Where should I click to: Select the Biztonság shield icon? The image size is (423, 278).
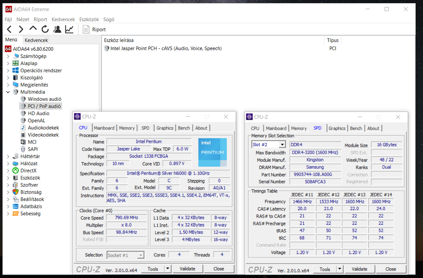pyautogui.click(x=16, y=192)
